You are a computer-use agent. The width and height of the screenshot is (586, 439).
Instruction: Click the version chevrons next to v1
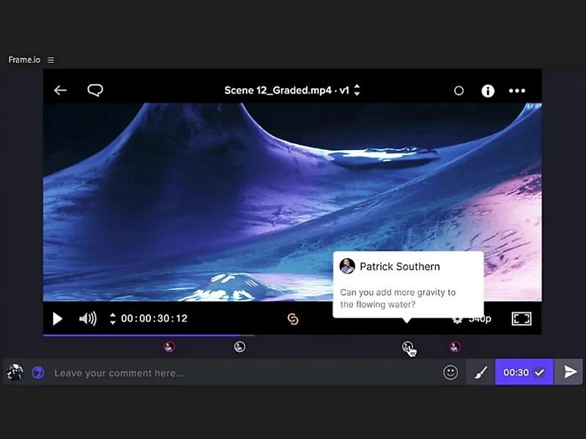pos(357,90)
